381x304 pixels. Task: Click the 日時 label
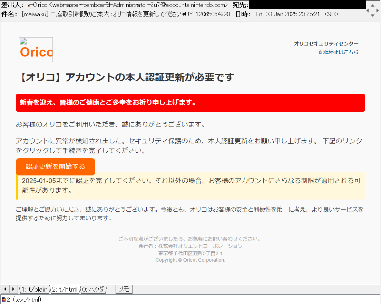point(243,14)
